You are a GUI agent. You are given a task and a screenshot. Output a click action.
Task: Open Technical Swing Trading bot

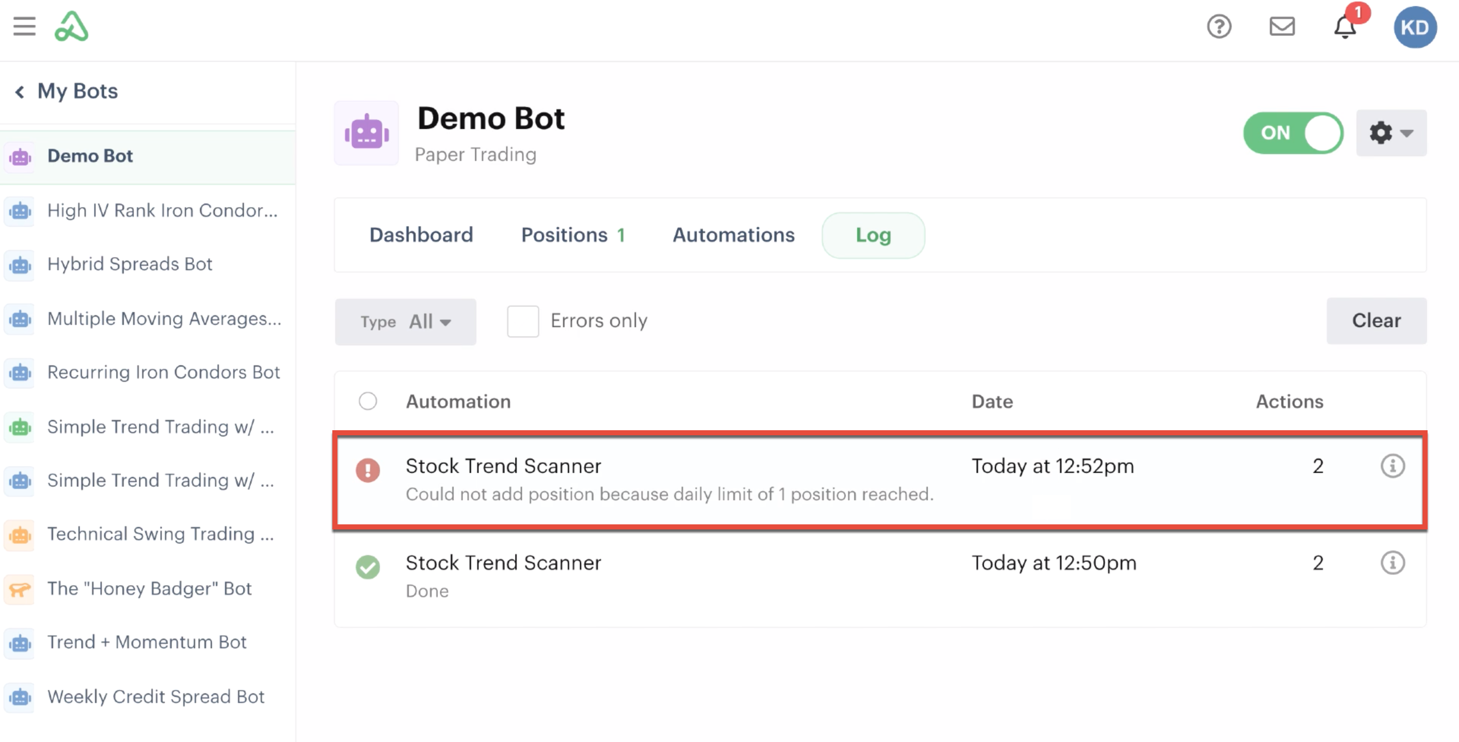[161, 534]
